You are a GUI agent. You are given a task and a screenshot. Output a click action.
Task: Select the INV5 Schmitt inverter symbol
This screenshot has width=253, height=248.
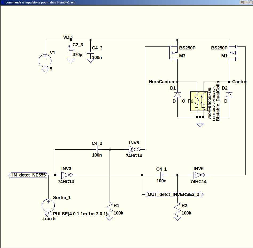tap(135, 149)
